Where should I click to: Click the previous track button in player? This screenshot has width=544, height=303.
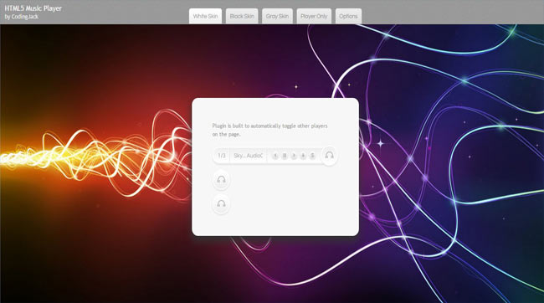tap(275, 156)
